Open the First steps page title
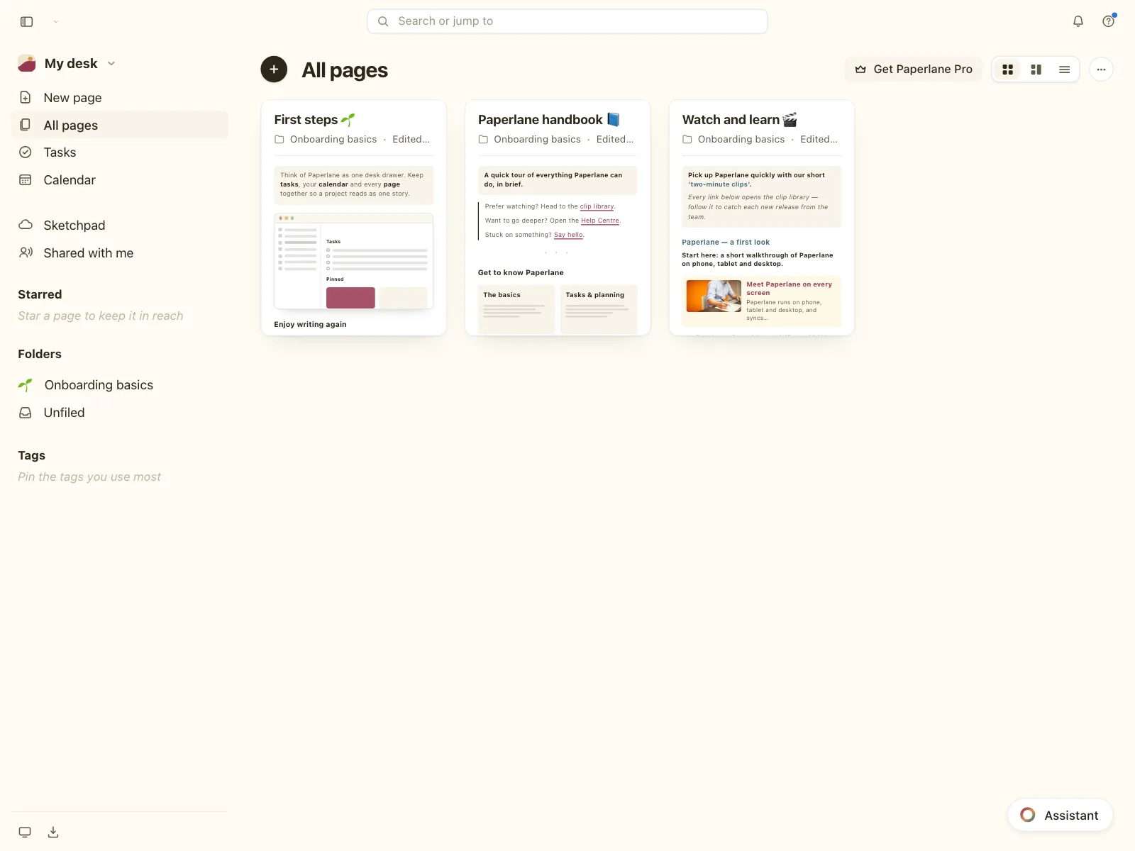Viewport: 1135px width, 851px height. (x=314, y=120)
